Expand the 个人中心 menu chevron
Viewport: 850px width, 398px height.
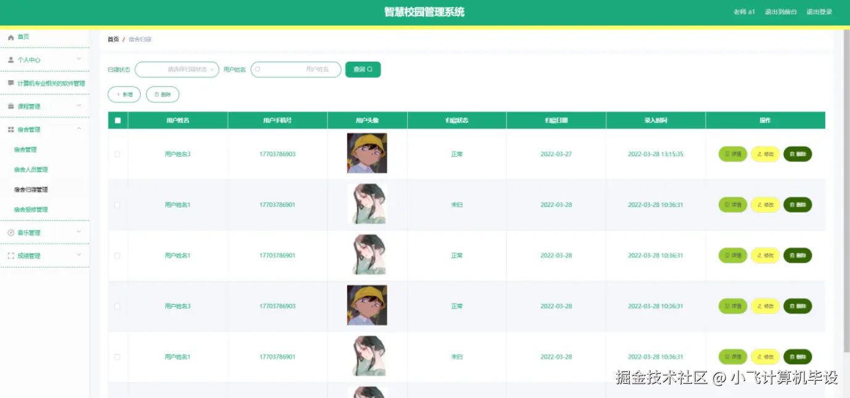point(79,59)
